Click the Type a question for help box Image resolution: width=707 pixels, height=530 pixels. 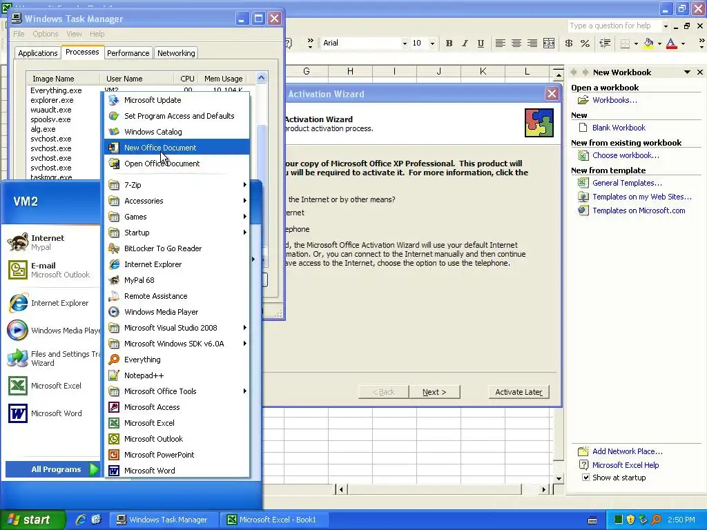pyautogui.click(x=614, y=26)
